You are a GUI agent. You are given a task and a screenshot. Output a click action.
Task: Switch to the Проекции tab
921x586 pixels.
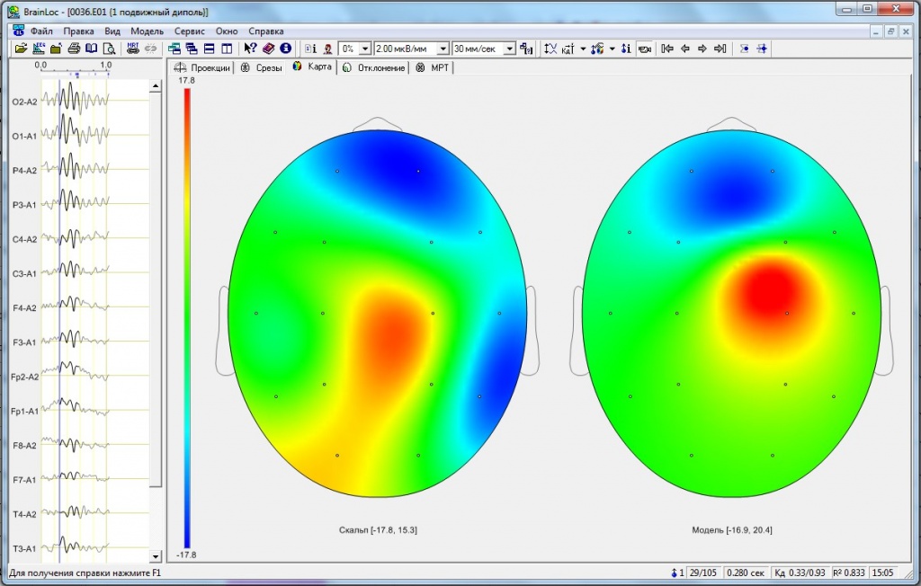(202, 68)
